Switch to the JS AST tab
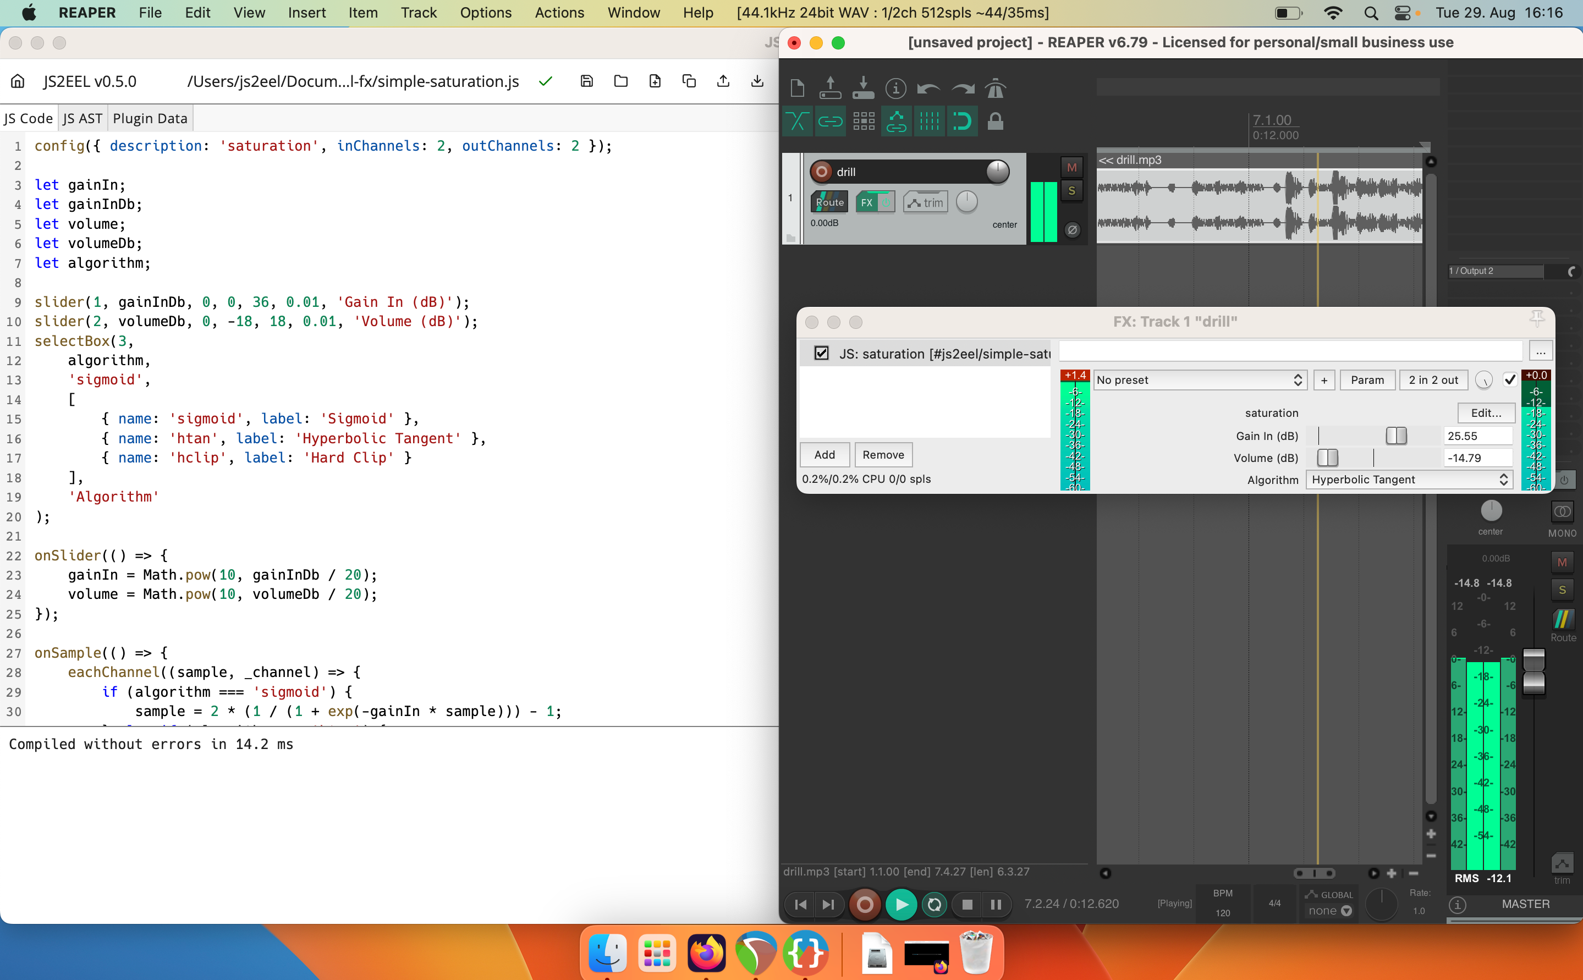Image resolution: width=1583 pixels, height=980 pixels. pos(83,119)
